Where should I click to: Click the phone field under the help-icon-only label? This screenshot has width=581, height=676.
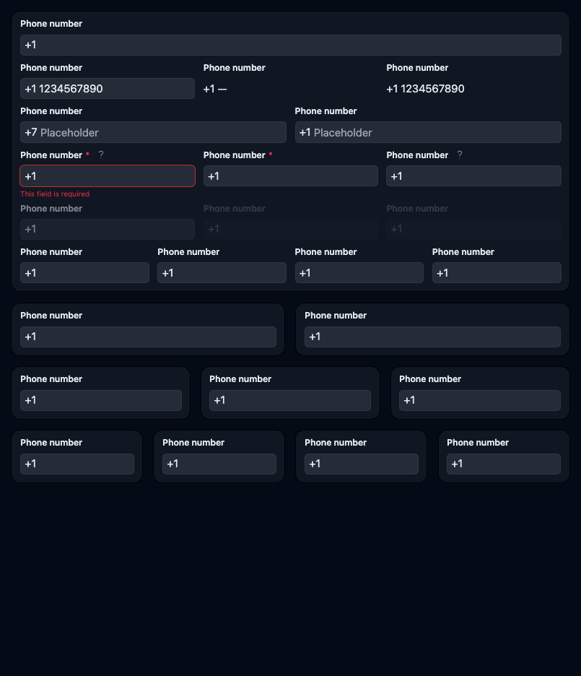(x=473, y=176)
